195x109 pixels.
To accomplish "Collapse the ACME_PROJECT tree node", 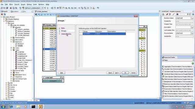I will point(2,17).
